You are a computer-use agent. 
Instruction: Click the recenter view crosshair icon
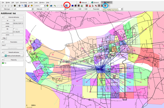pos(19,5)
